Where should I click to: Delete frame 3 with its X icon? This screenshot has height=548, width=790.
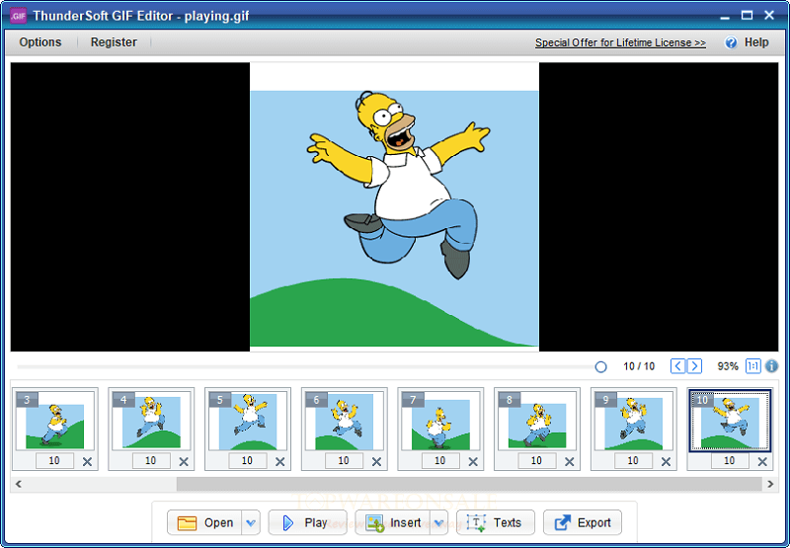pos(87,461)
